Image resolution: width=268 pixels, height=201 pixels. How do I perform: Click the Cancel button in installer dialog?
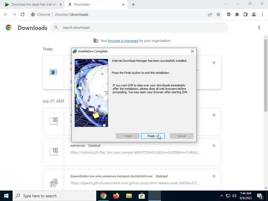coord(182,136)
